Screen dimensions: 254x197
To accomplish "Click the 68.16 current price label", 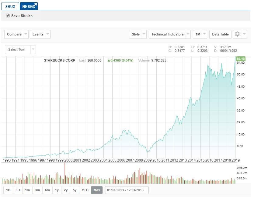I will click(241, 59).
